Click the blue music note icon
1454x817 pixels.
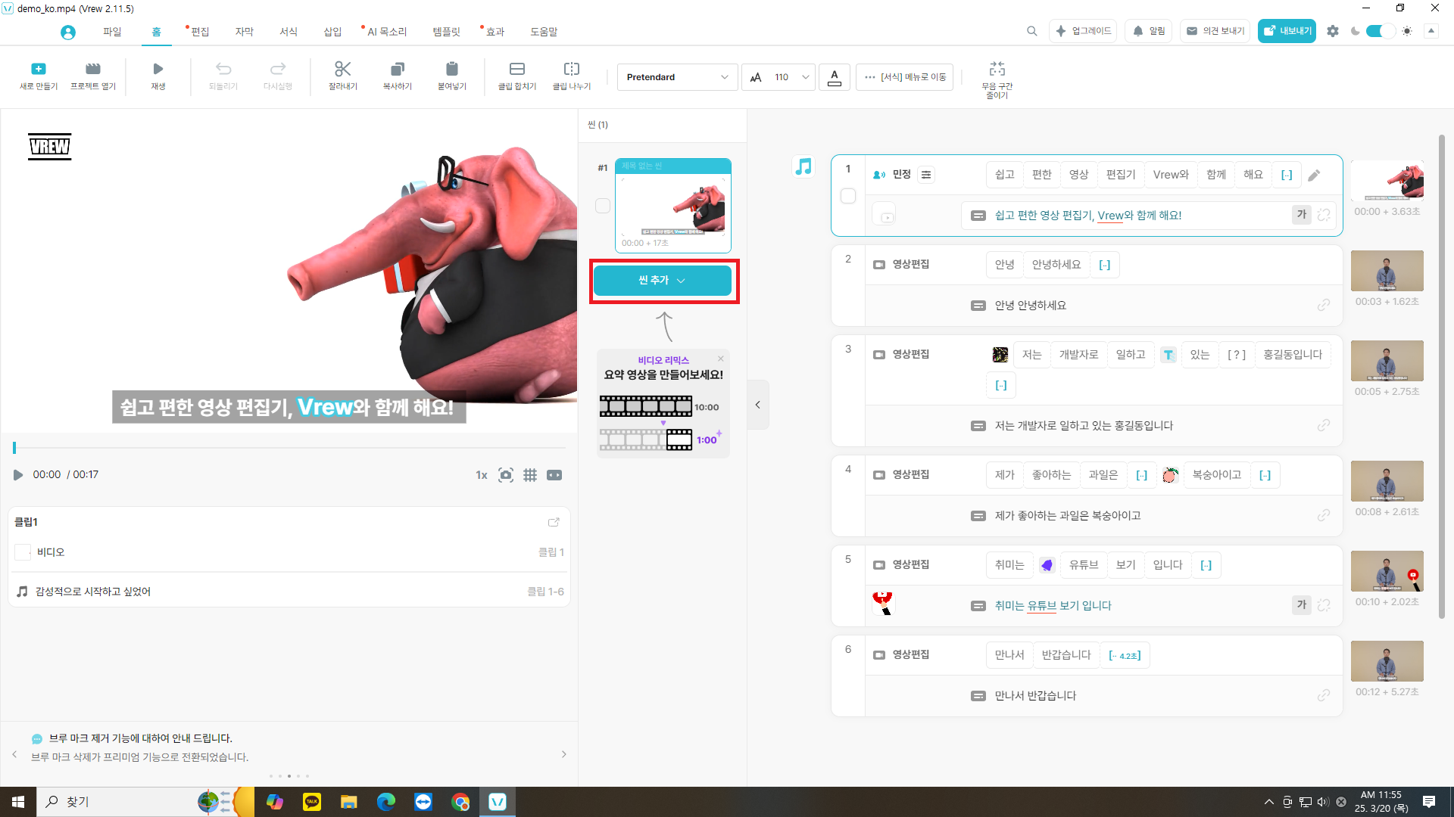[803, 166]
